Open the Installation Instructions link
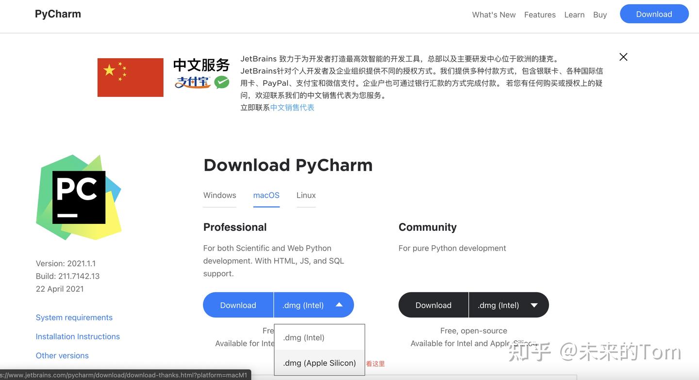This screenshot has height=380, width=699. tap(77, 336)
